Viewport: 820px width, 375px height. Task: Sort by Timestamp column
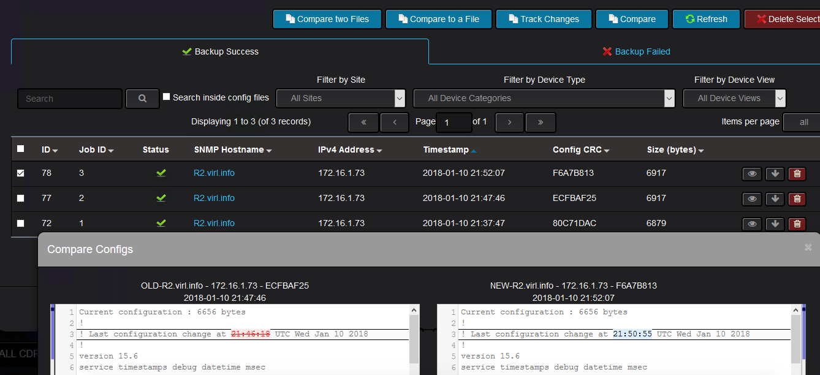coord(450,150)
